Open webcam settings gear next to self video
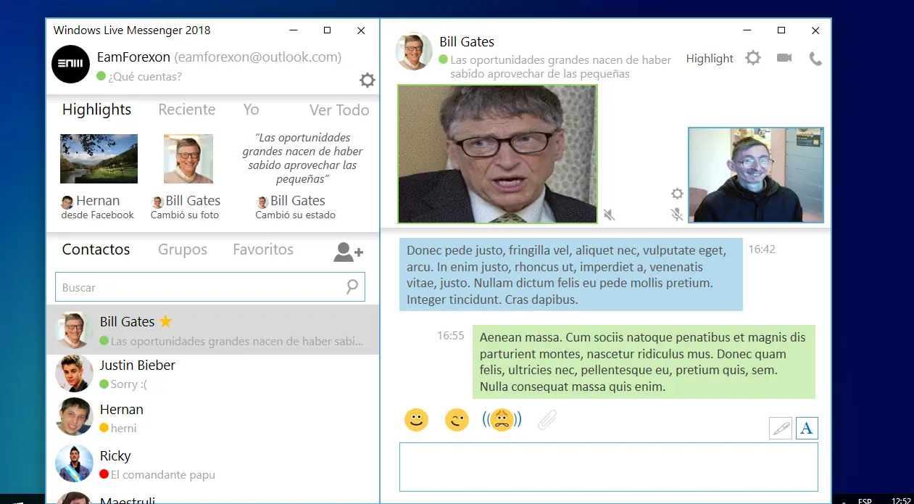The width and height of the screenshot is (914, 504). point(677,194)
